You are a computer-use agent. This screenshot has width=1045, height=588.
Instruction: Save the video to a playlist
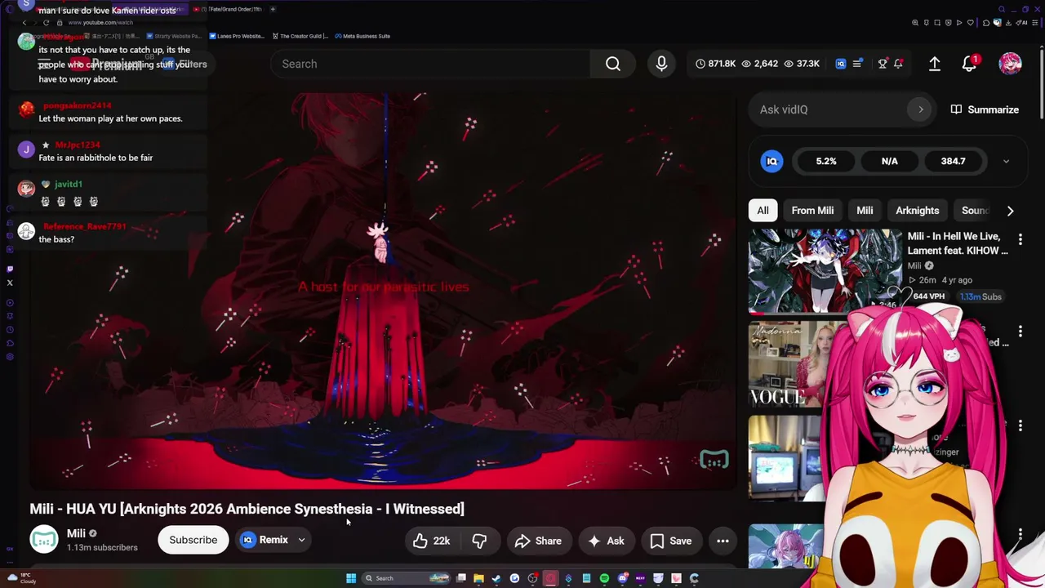coord(671,541)
